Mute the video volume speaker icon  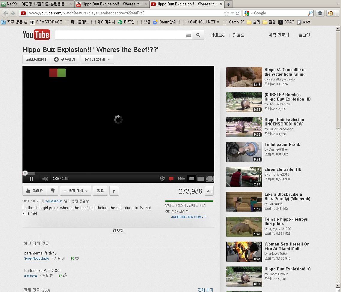[45, 179]
